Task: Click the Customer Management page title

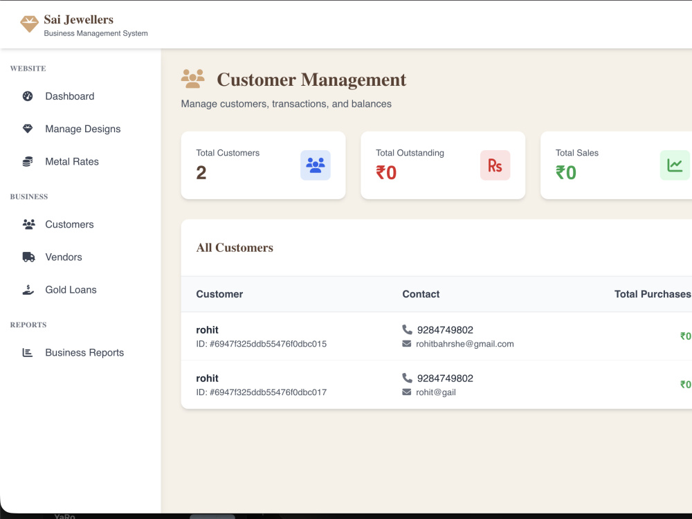Action: pyautogui.click(x=311, y=80)
